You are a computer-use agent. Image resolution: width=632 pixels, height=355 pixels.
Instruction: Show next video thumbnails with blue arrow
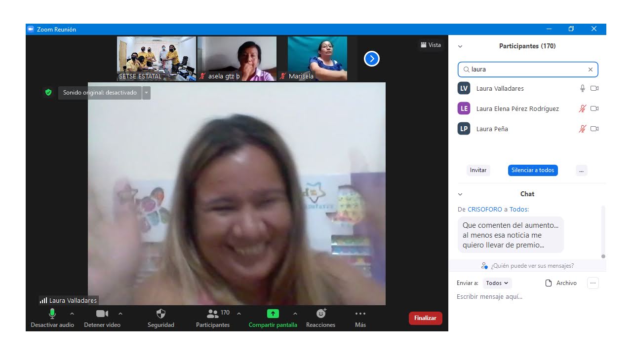pyautogui.click(x=371, y=59)
